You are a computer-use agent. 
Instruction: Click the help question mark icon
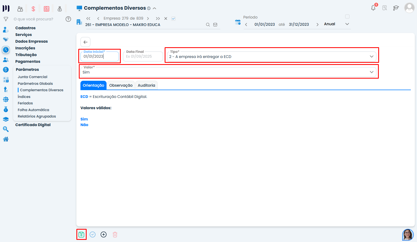(x=68, y=19)
